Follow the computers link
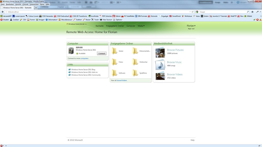Viewport: 262px width, 147px height. pos(84,58)
